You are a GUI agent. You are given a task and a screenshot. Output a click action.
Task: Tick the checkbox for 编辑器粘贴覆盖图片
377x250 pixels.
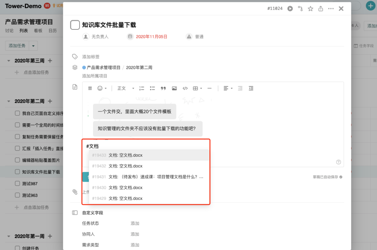pos(17,160)
